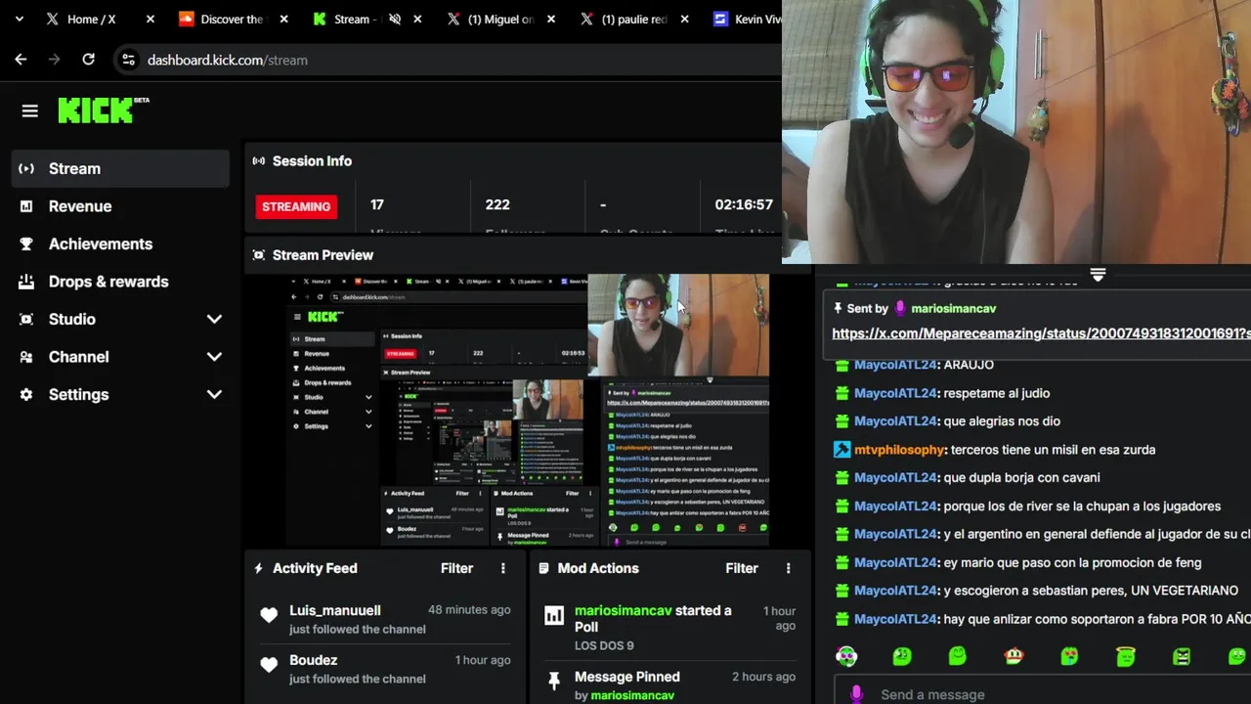Open Activity Feed more options menu
The width and height of the screenshot is (1251, 704).
click(503, 568)
